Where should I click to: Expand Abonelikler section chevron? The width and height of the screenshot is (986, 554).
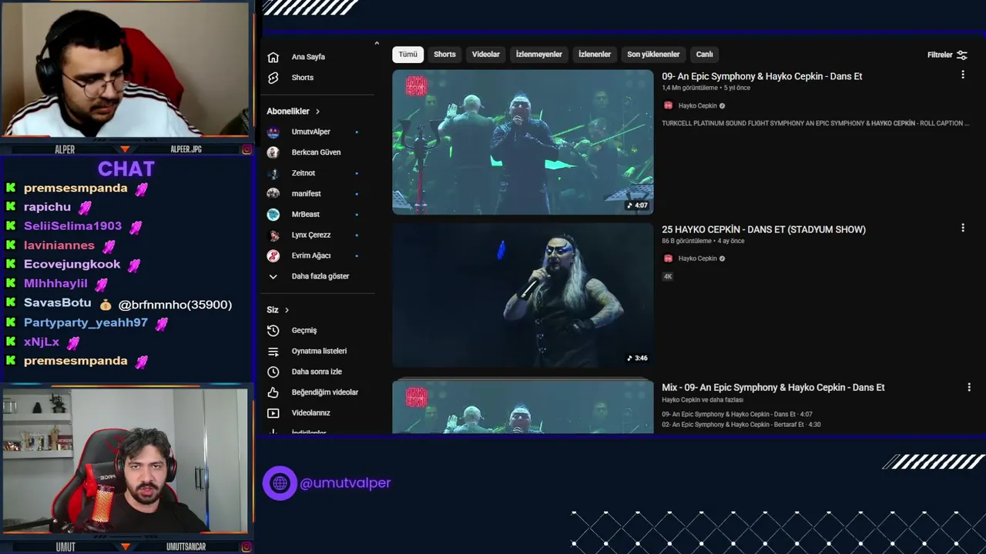[317, 112]
